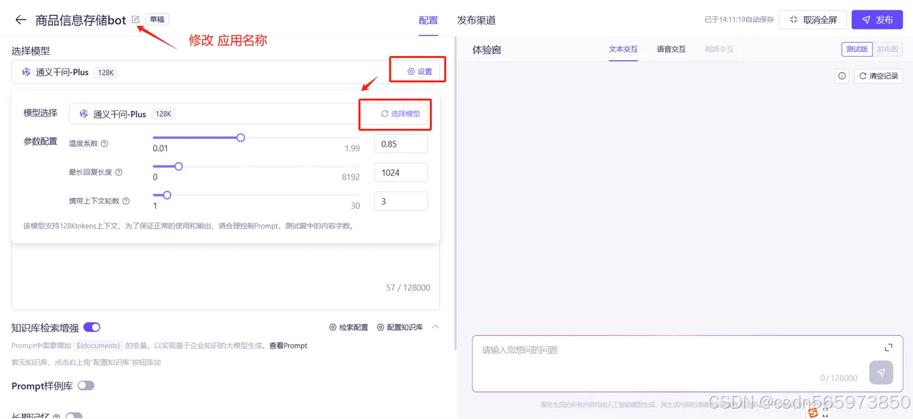The height and width of the screenshot is (419, 913).
Task: Turn on the 长期记忆 toggle
Action: click(74, 415)
